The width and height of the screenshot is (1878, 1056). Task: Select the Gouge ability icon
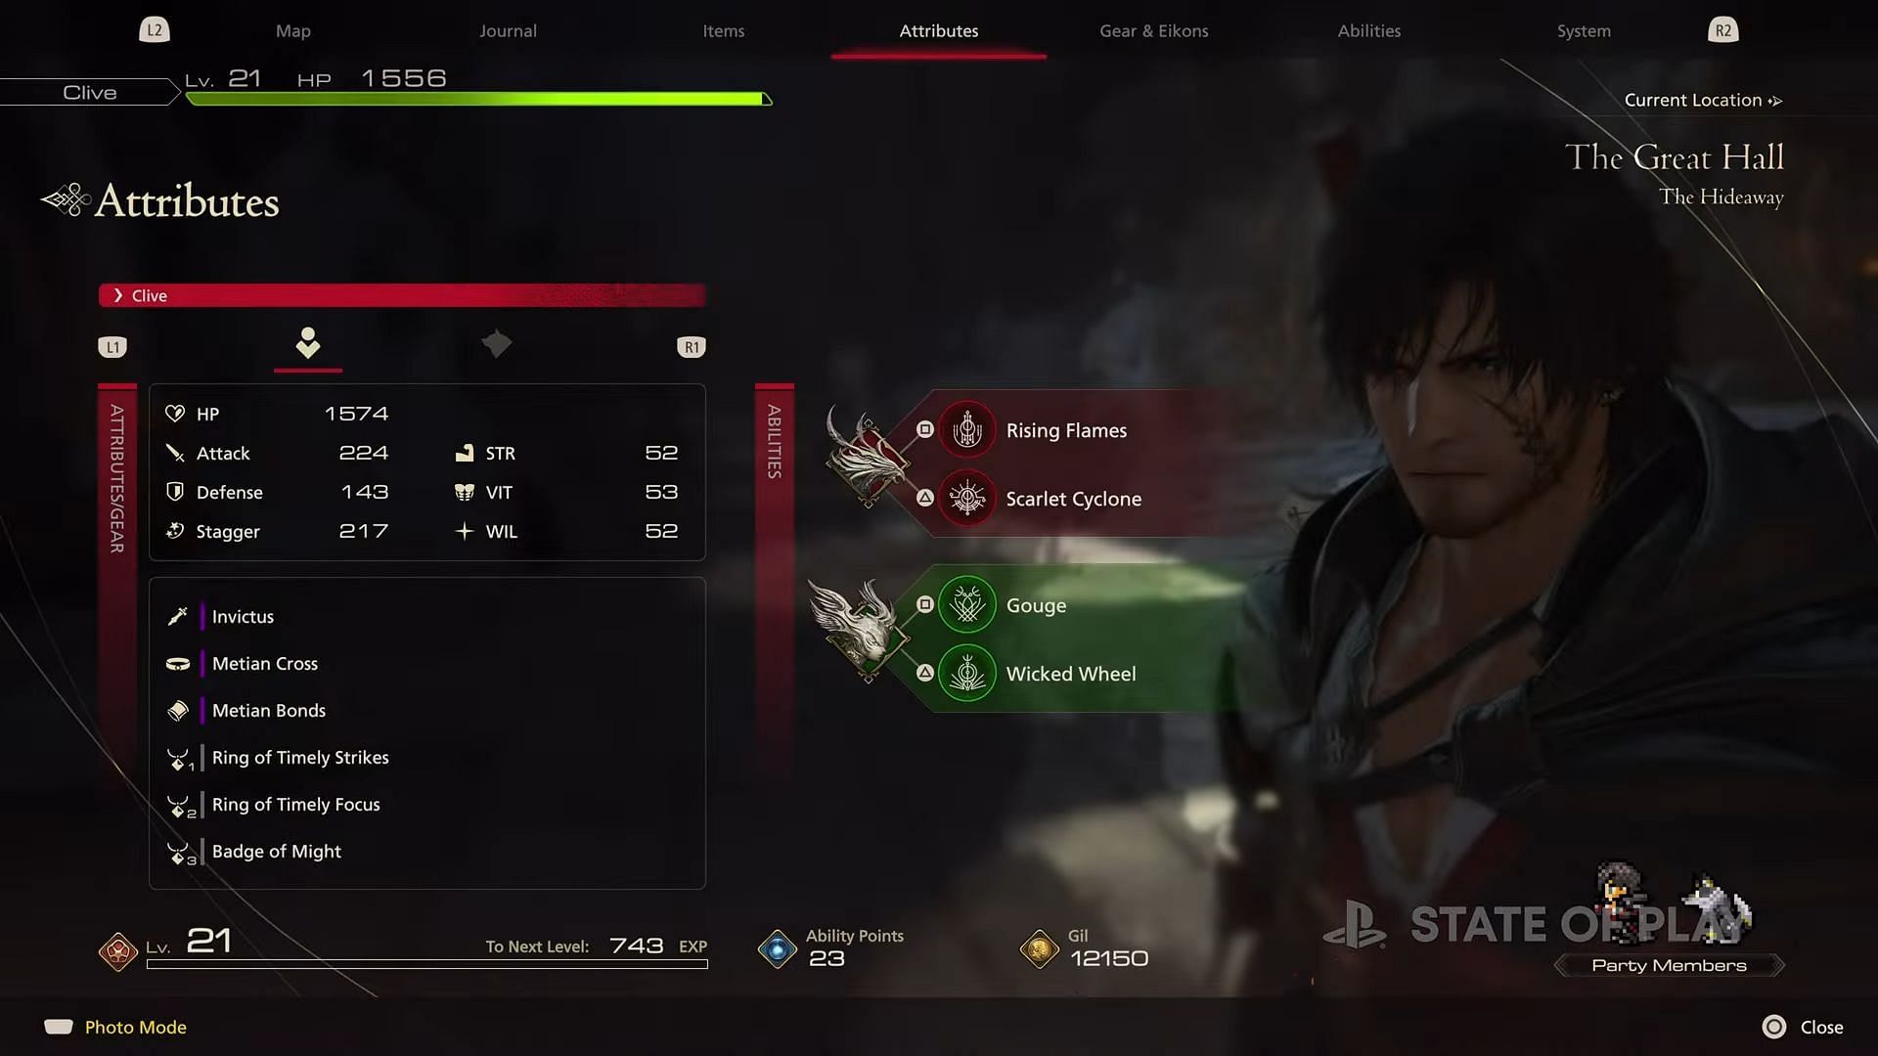tap(967, 602)
